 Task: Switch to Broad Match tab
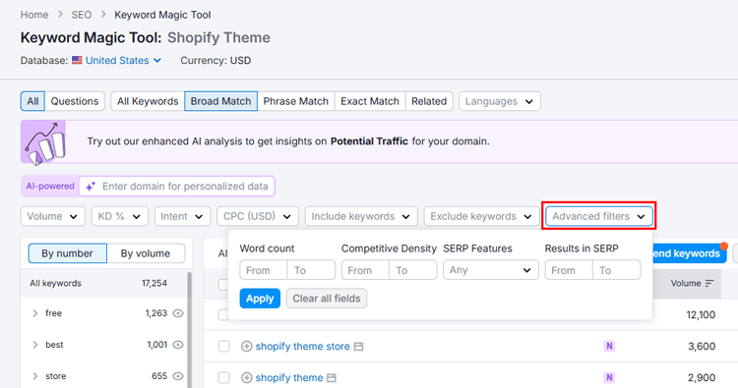pos(220,101)
